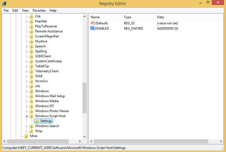Image resolution: width=226 pixels, height=152 pixels.
Task: Click the SQMClient folder icon
Action: pyautogui.click(x=32, y=56)
